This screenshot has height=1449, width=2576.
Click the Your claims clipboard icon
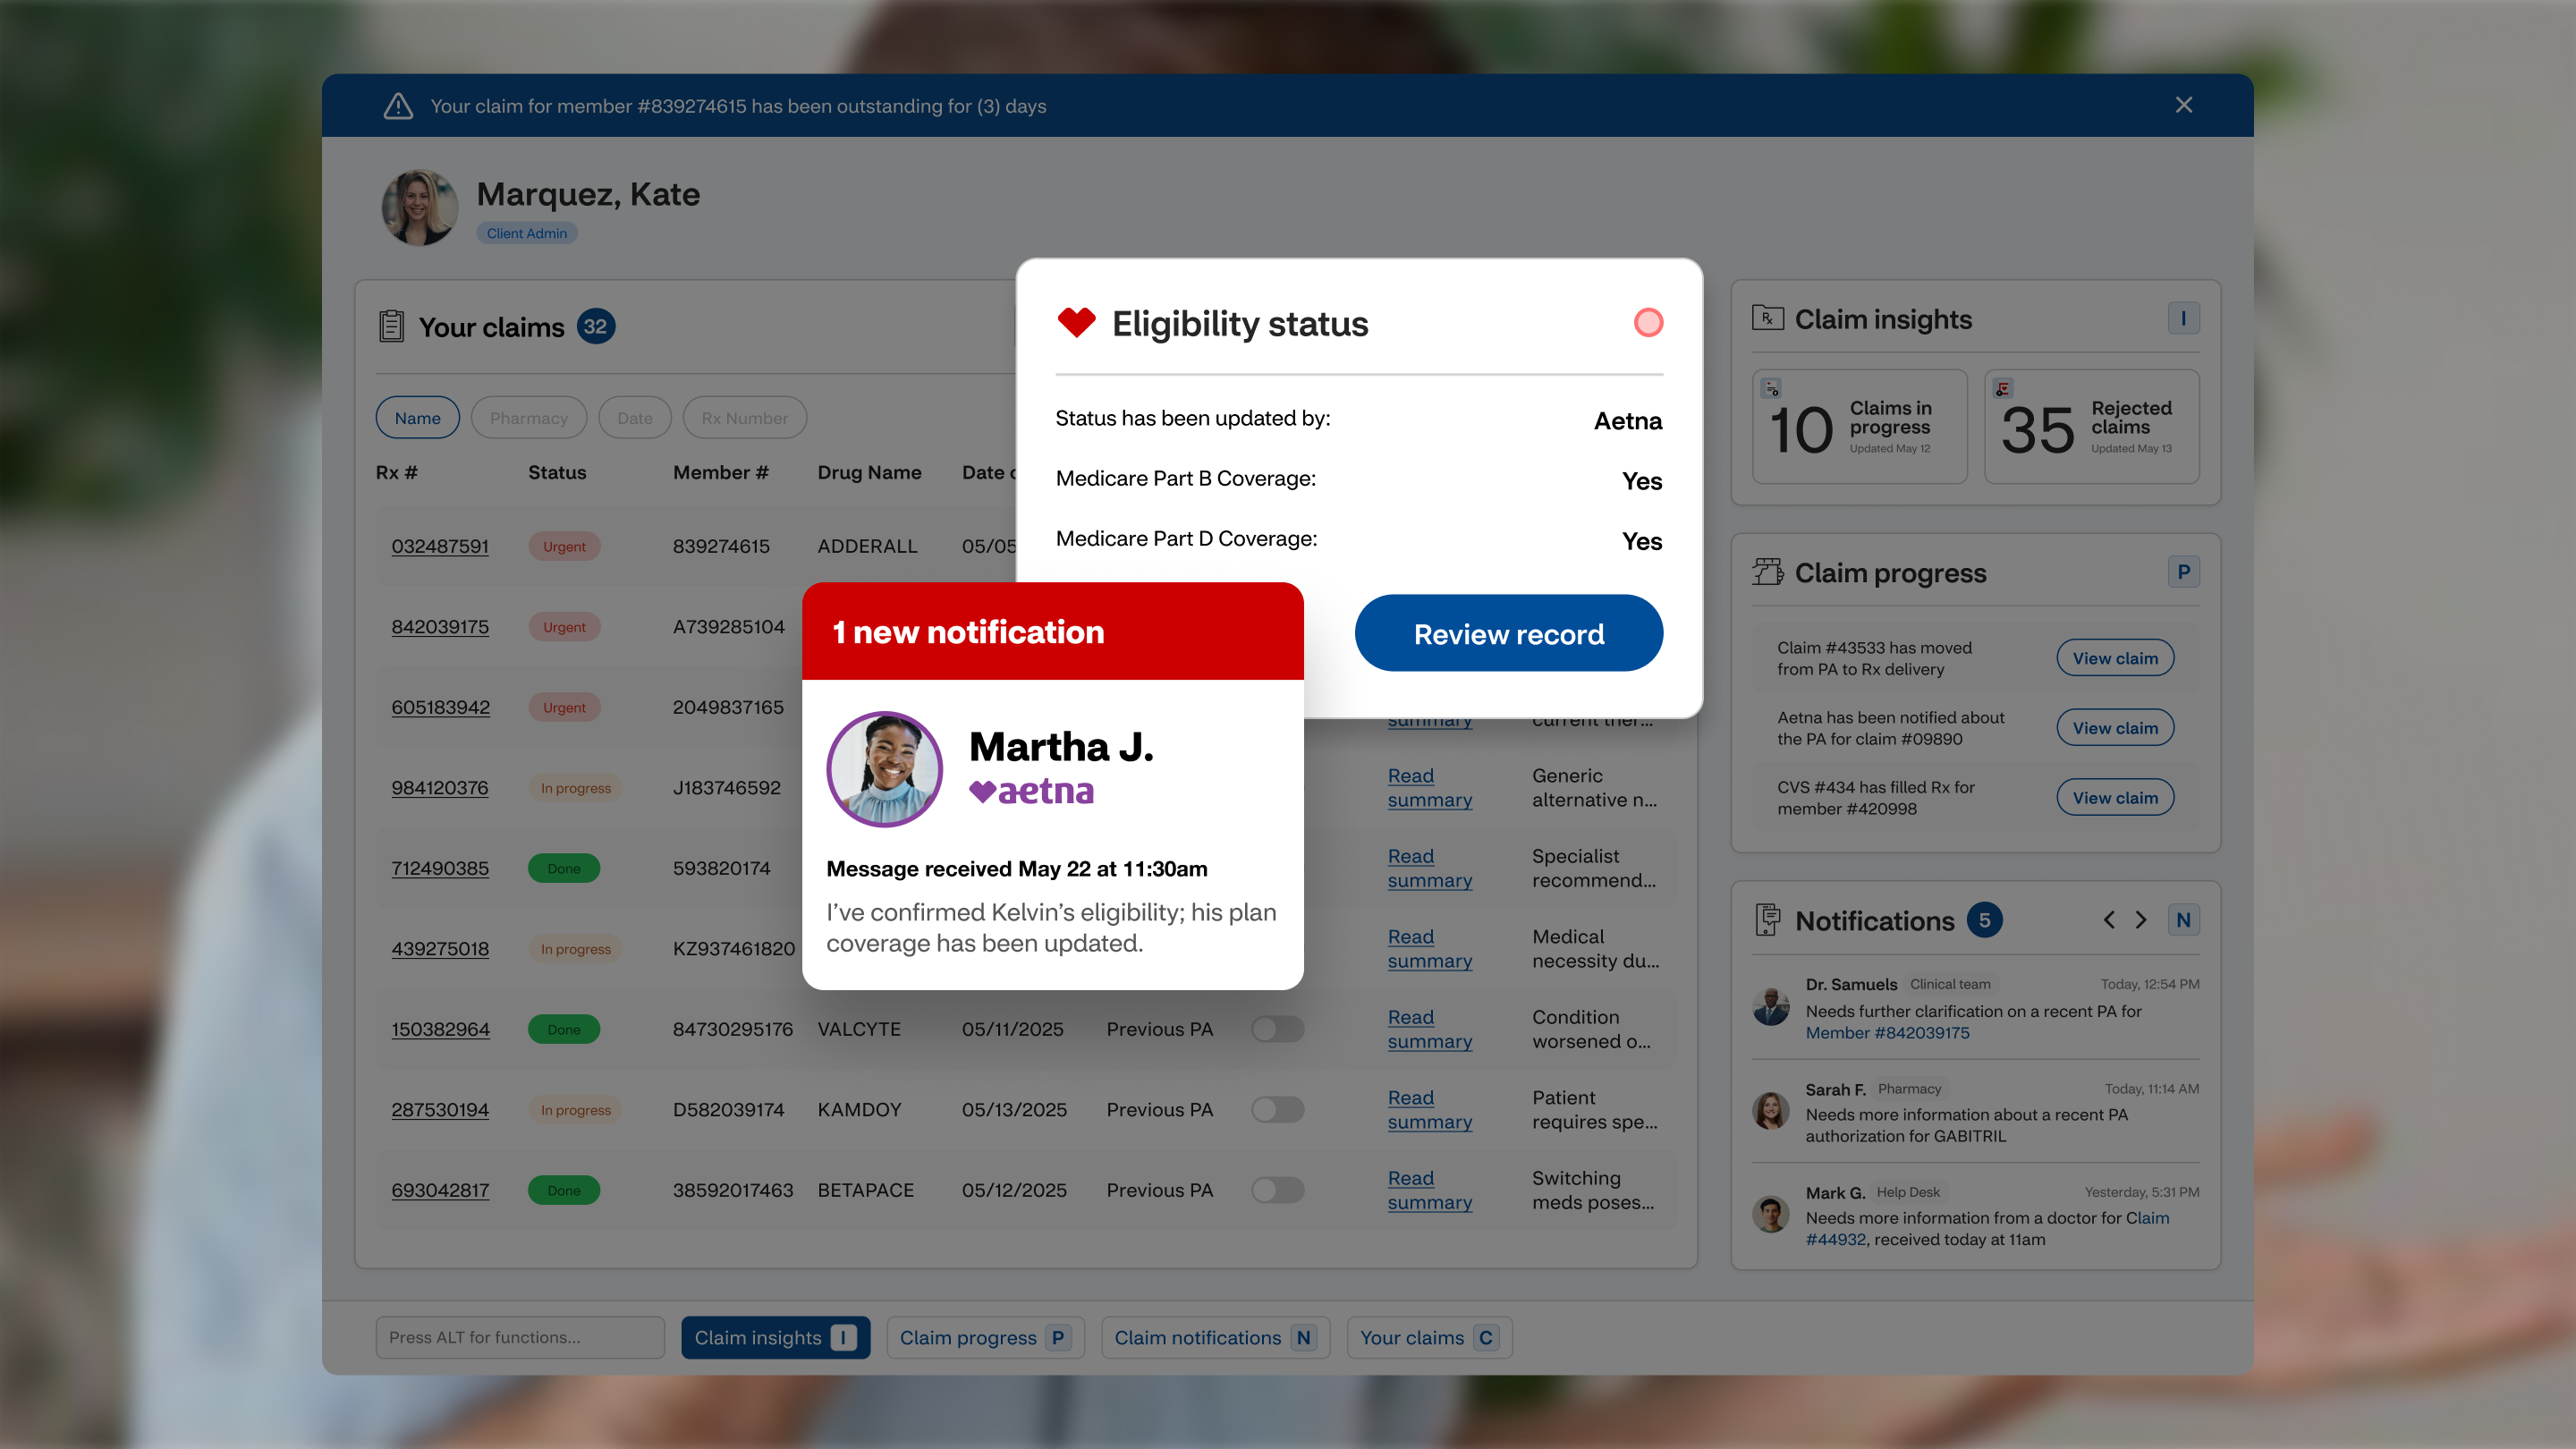391,326
